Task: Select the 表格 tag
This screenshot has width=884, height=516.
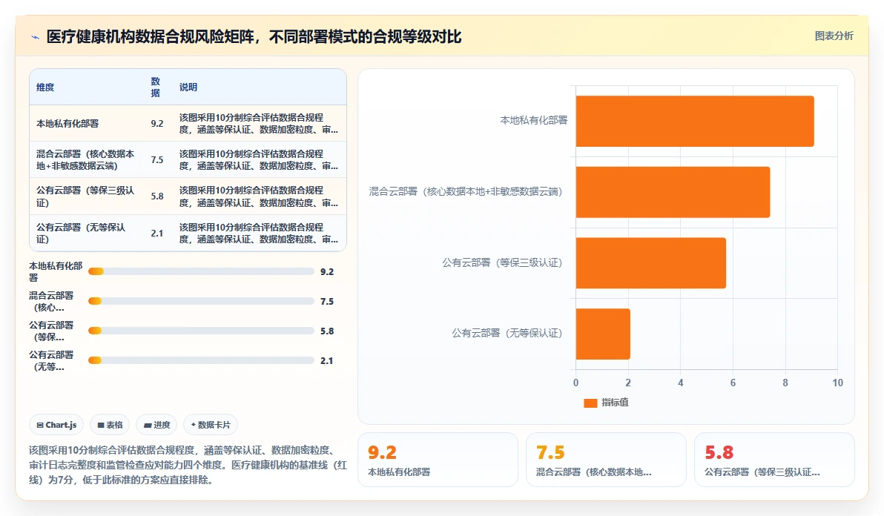Action: click(110, 425)
